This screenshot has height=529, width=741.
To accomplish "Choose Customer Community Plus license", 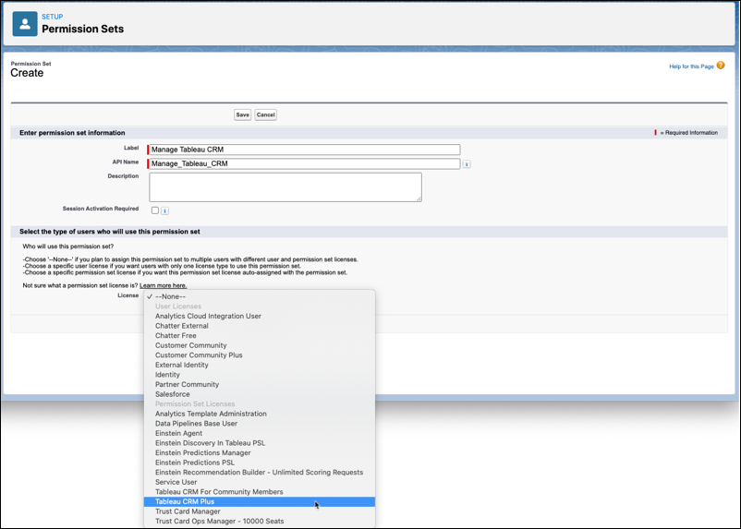I will click(x=260, y=355).
